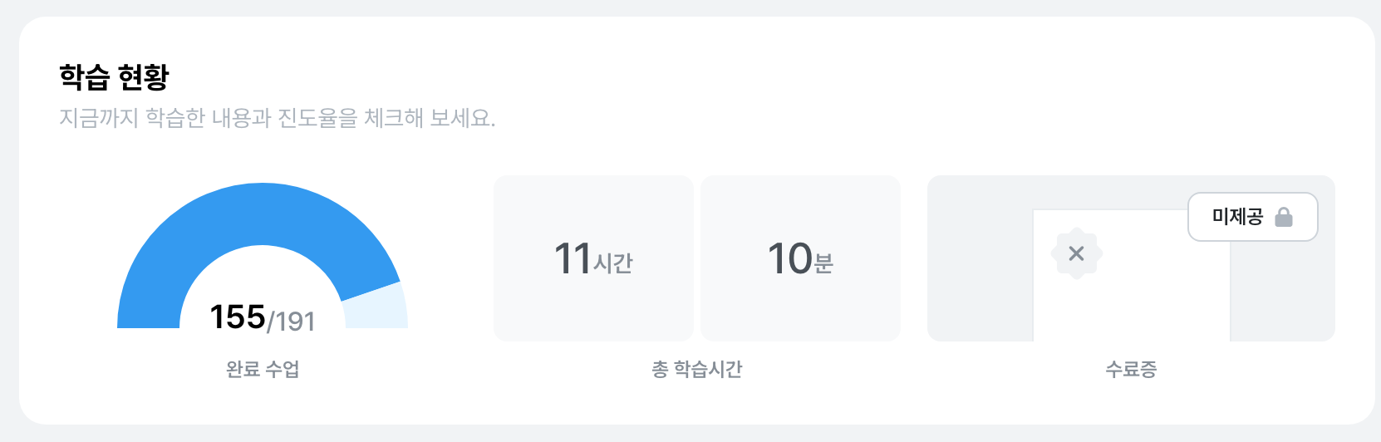Click the 시간 unit text
The height and width of the screenshot is (442, 1381).
613,263
